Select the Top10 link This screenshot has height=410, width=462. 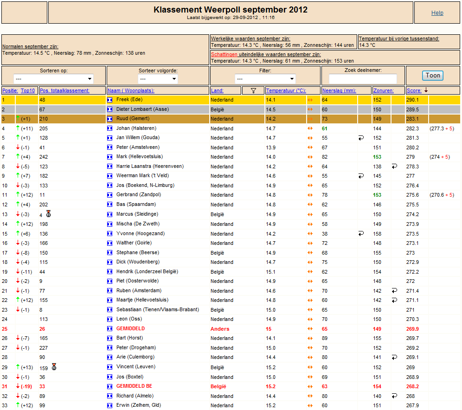28,91
